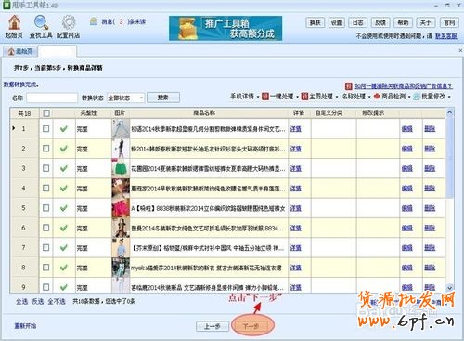Image resolution: width=464 pixels, height=341 pixels.
Task: Expand the 转换状态 dropdown
Action: tap(125, 98)
